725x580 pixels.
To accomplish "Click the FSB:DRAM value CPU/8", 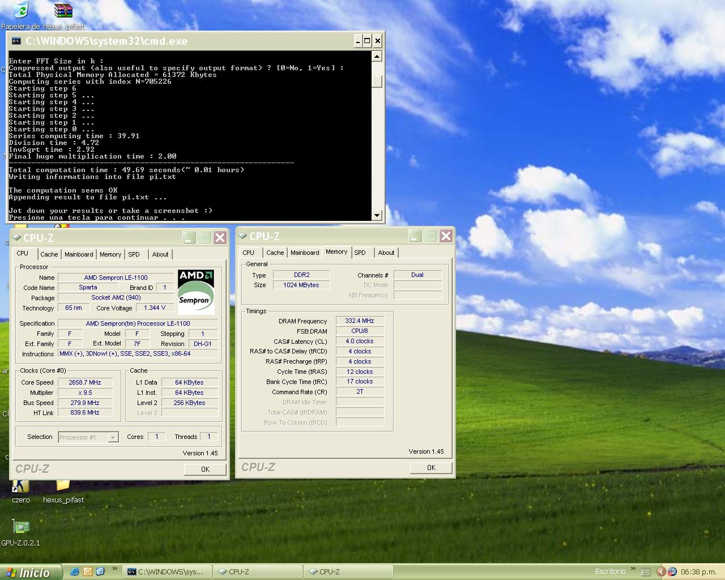I will pyautogui.click(x=360, y=331).
